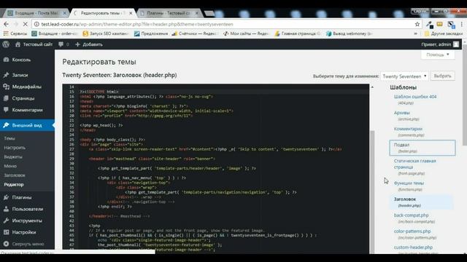Viewport: 467px width, 262px height.
Task: Open Предложения bookmark
Action: [x=151, y=33]
